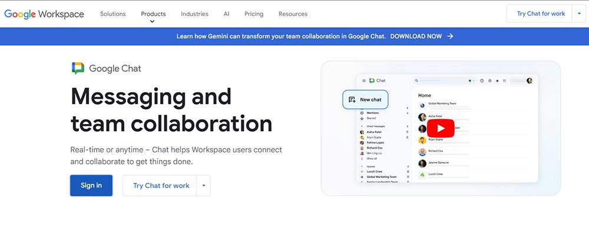This screenshot has width=589, height=231.
Task: Click the Learn how Gemini banner text
Action: 281,36
